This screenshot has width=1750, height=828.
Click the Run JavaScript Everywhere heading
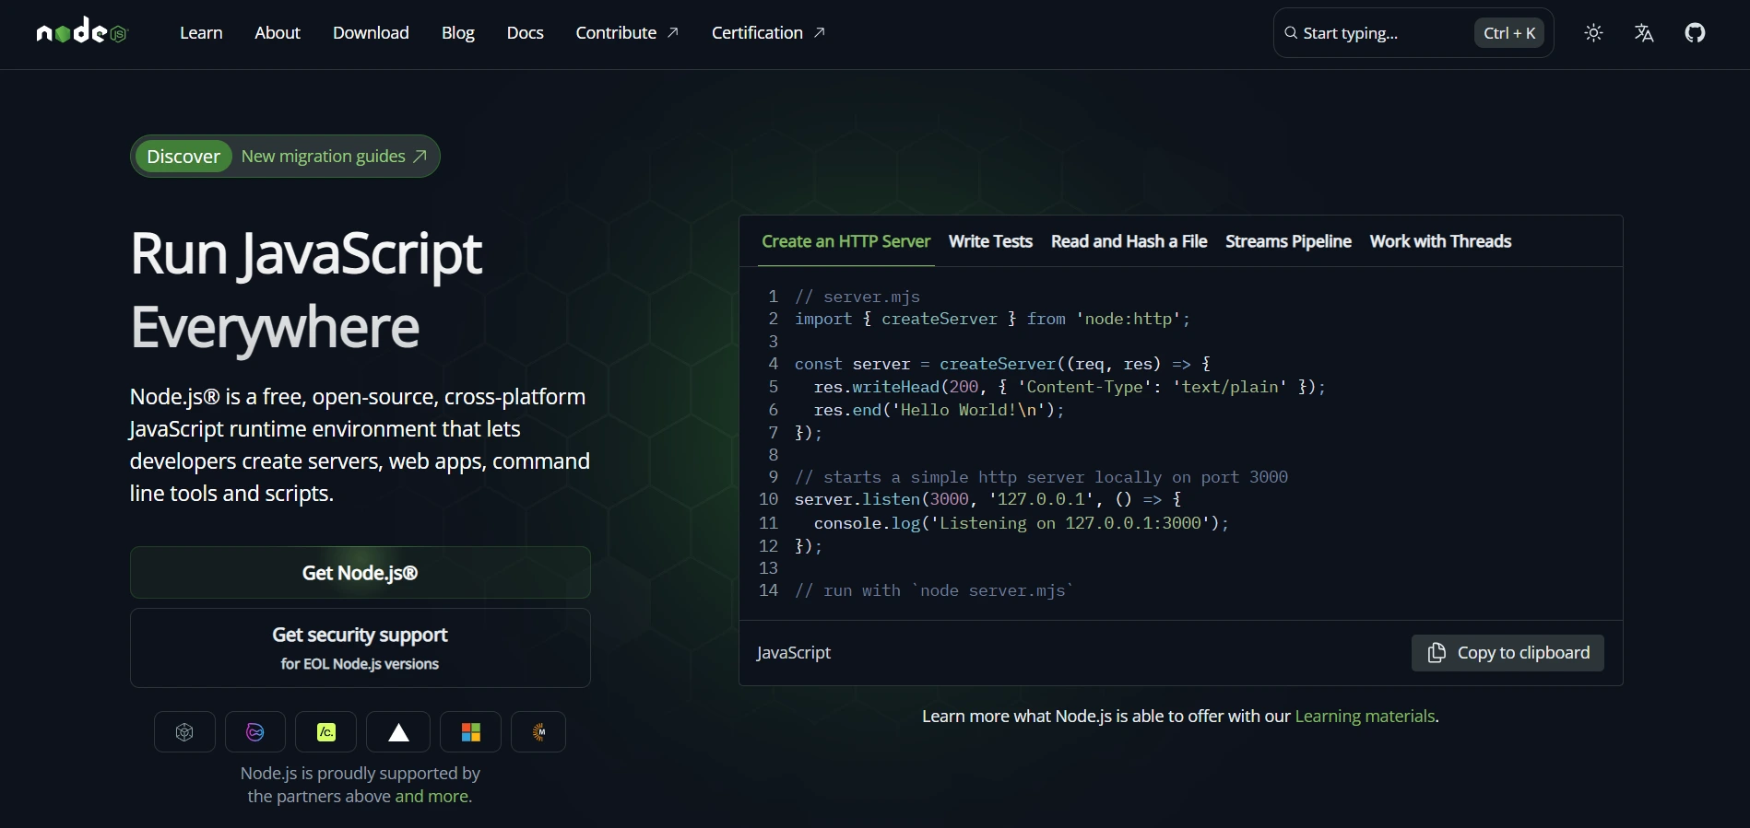[x=306, y=290]
